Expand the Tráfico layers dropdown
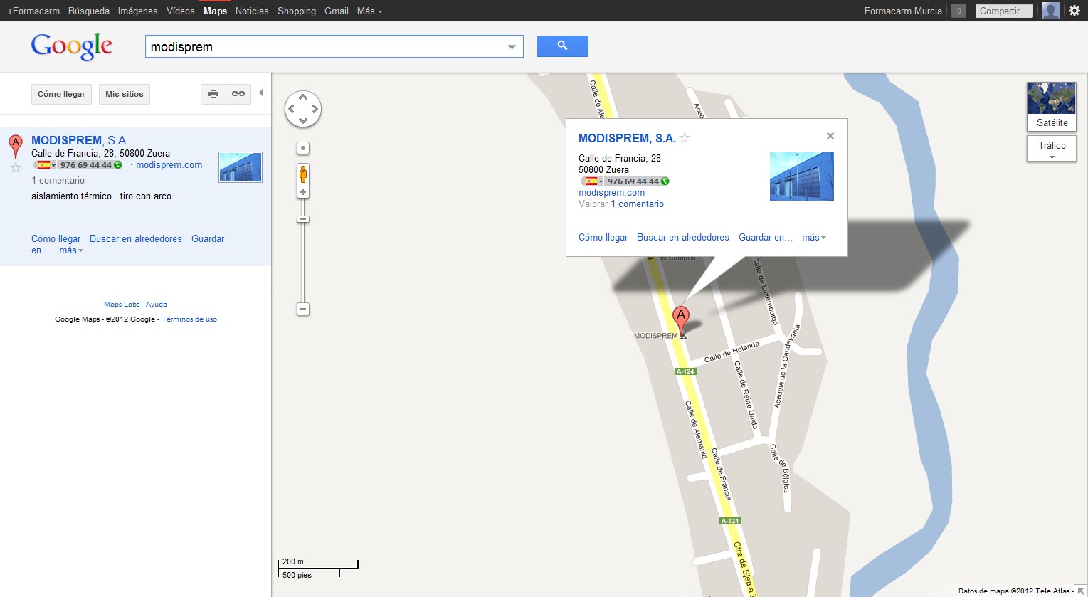1088x597 pixels. point(1052,149)
